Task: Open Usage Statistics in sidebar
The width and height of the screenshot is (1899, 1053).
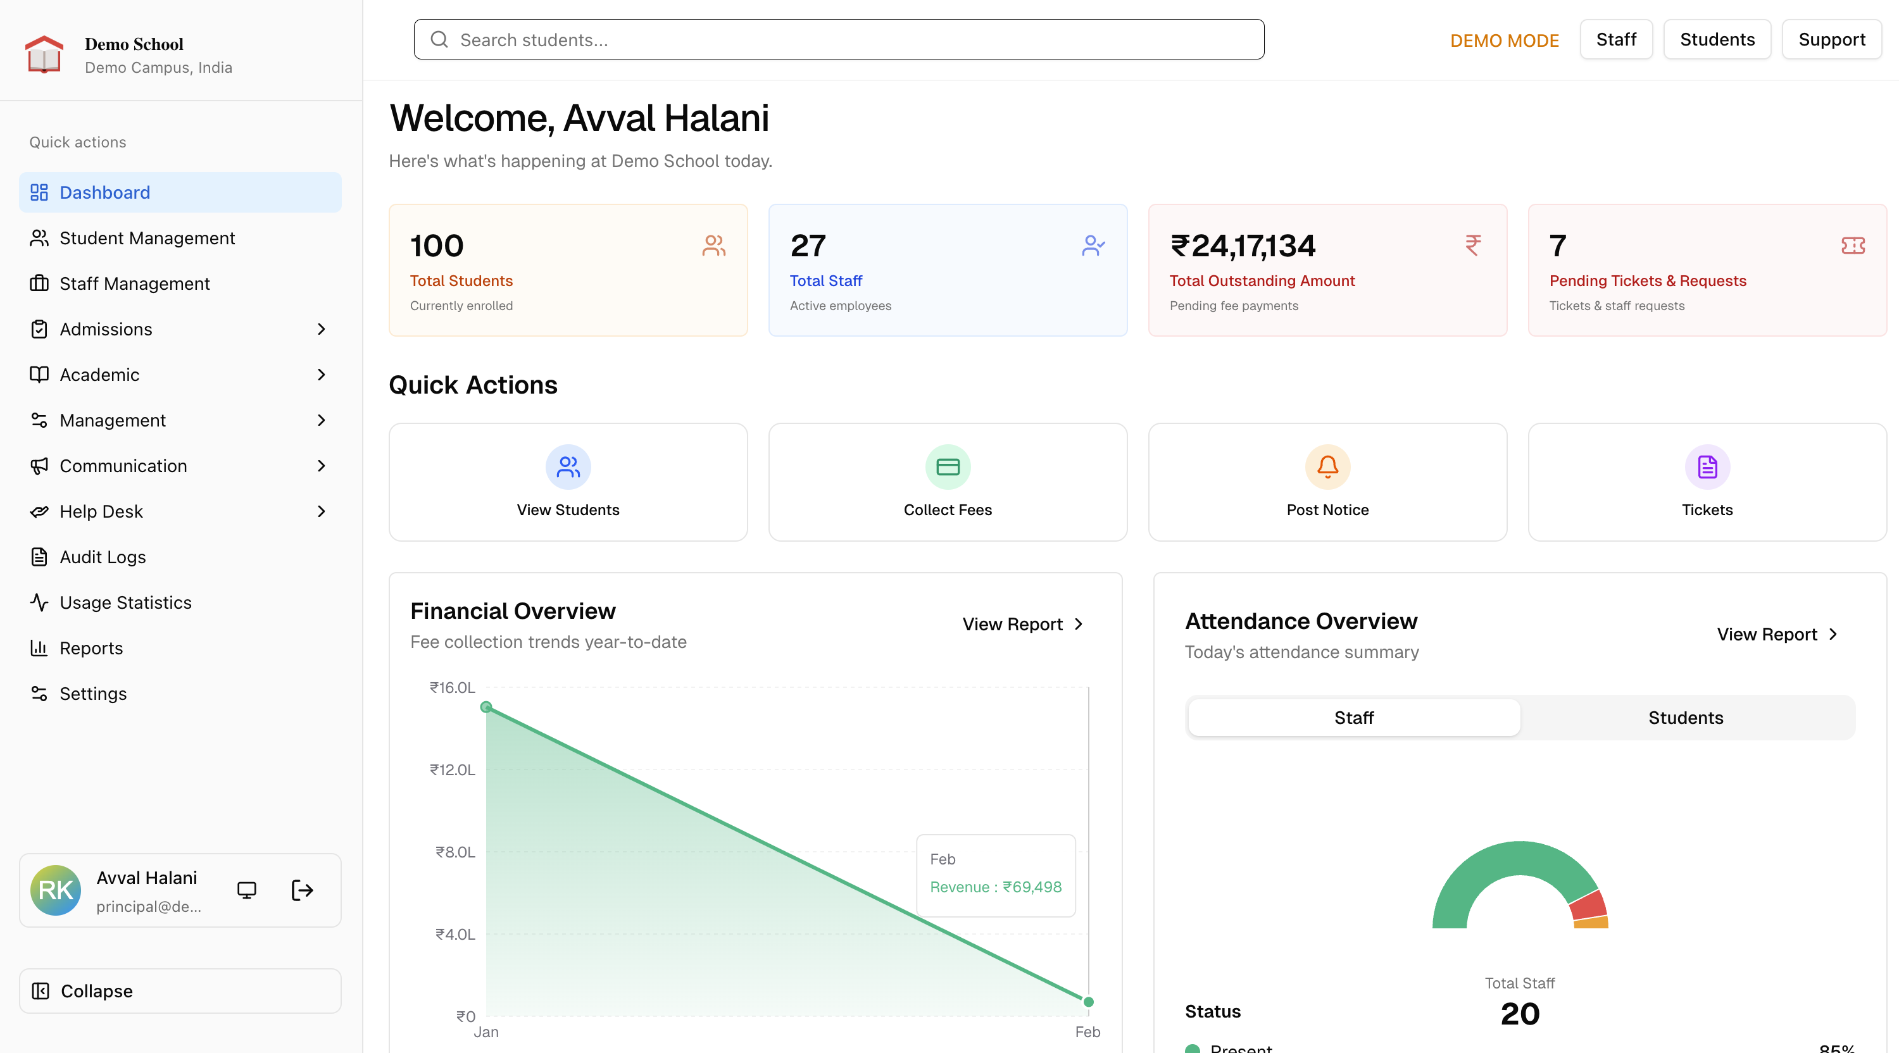Action: click(125, 603)
